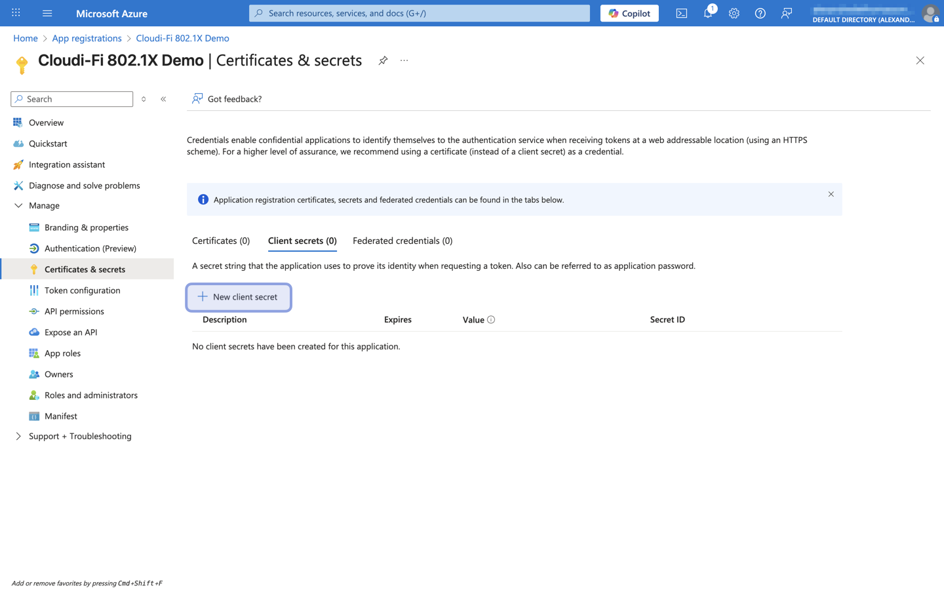Click the sidebar expand/collapse sort arrows
The image size is (944, 590).
144,99
